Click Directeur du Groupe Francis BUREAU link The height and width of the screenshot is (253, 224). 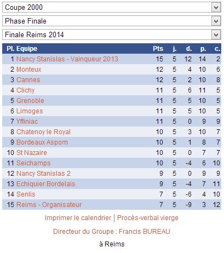[112, 232]
